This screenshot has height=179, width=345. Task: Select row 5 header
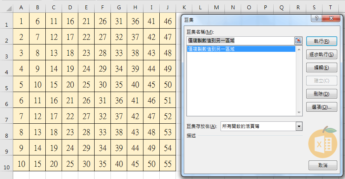pyautogui.click(x=6, y=88)
